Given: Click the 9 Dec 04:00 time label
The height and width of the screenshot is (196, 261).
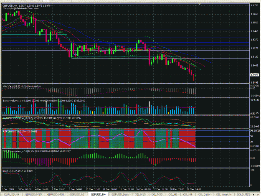Looking at the screenshot, I should click(75, 189).
